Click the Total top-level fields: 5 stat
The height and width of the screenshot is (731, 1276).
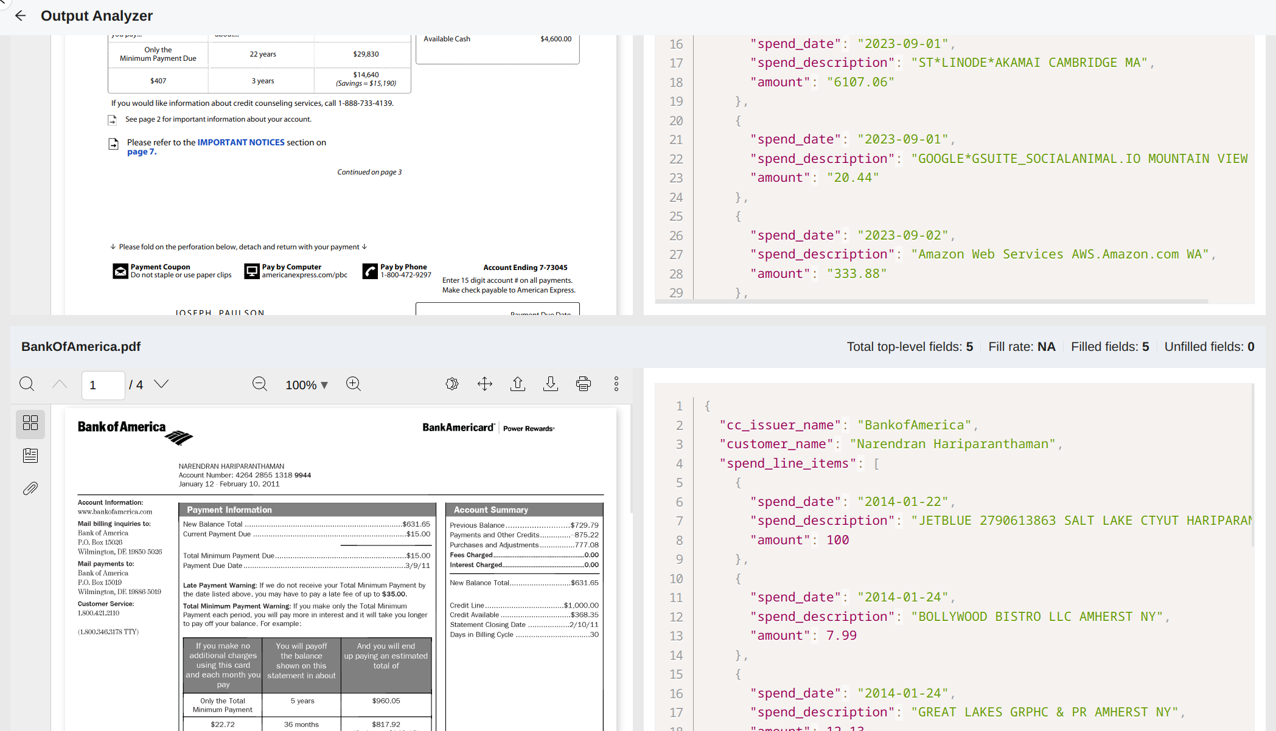(x=910, y=347)
